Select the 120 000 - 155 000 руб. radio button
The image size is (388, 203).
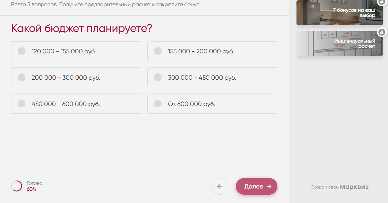click(21, 51)
